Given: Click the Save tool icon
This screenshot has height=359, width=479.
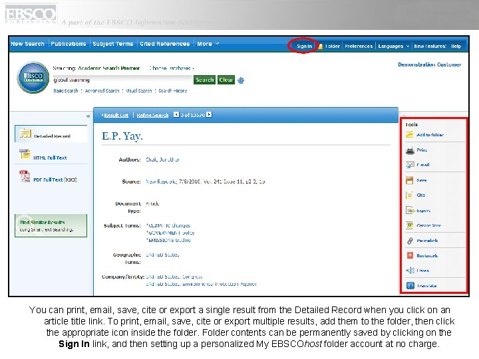Looking at the screenshot, I should point(409,180).
